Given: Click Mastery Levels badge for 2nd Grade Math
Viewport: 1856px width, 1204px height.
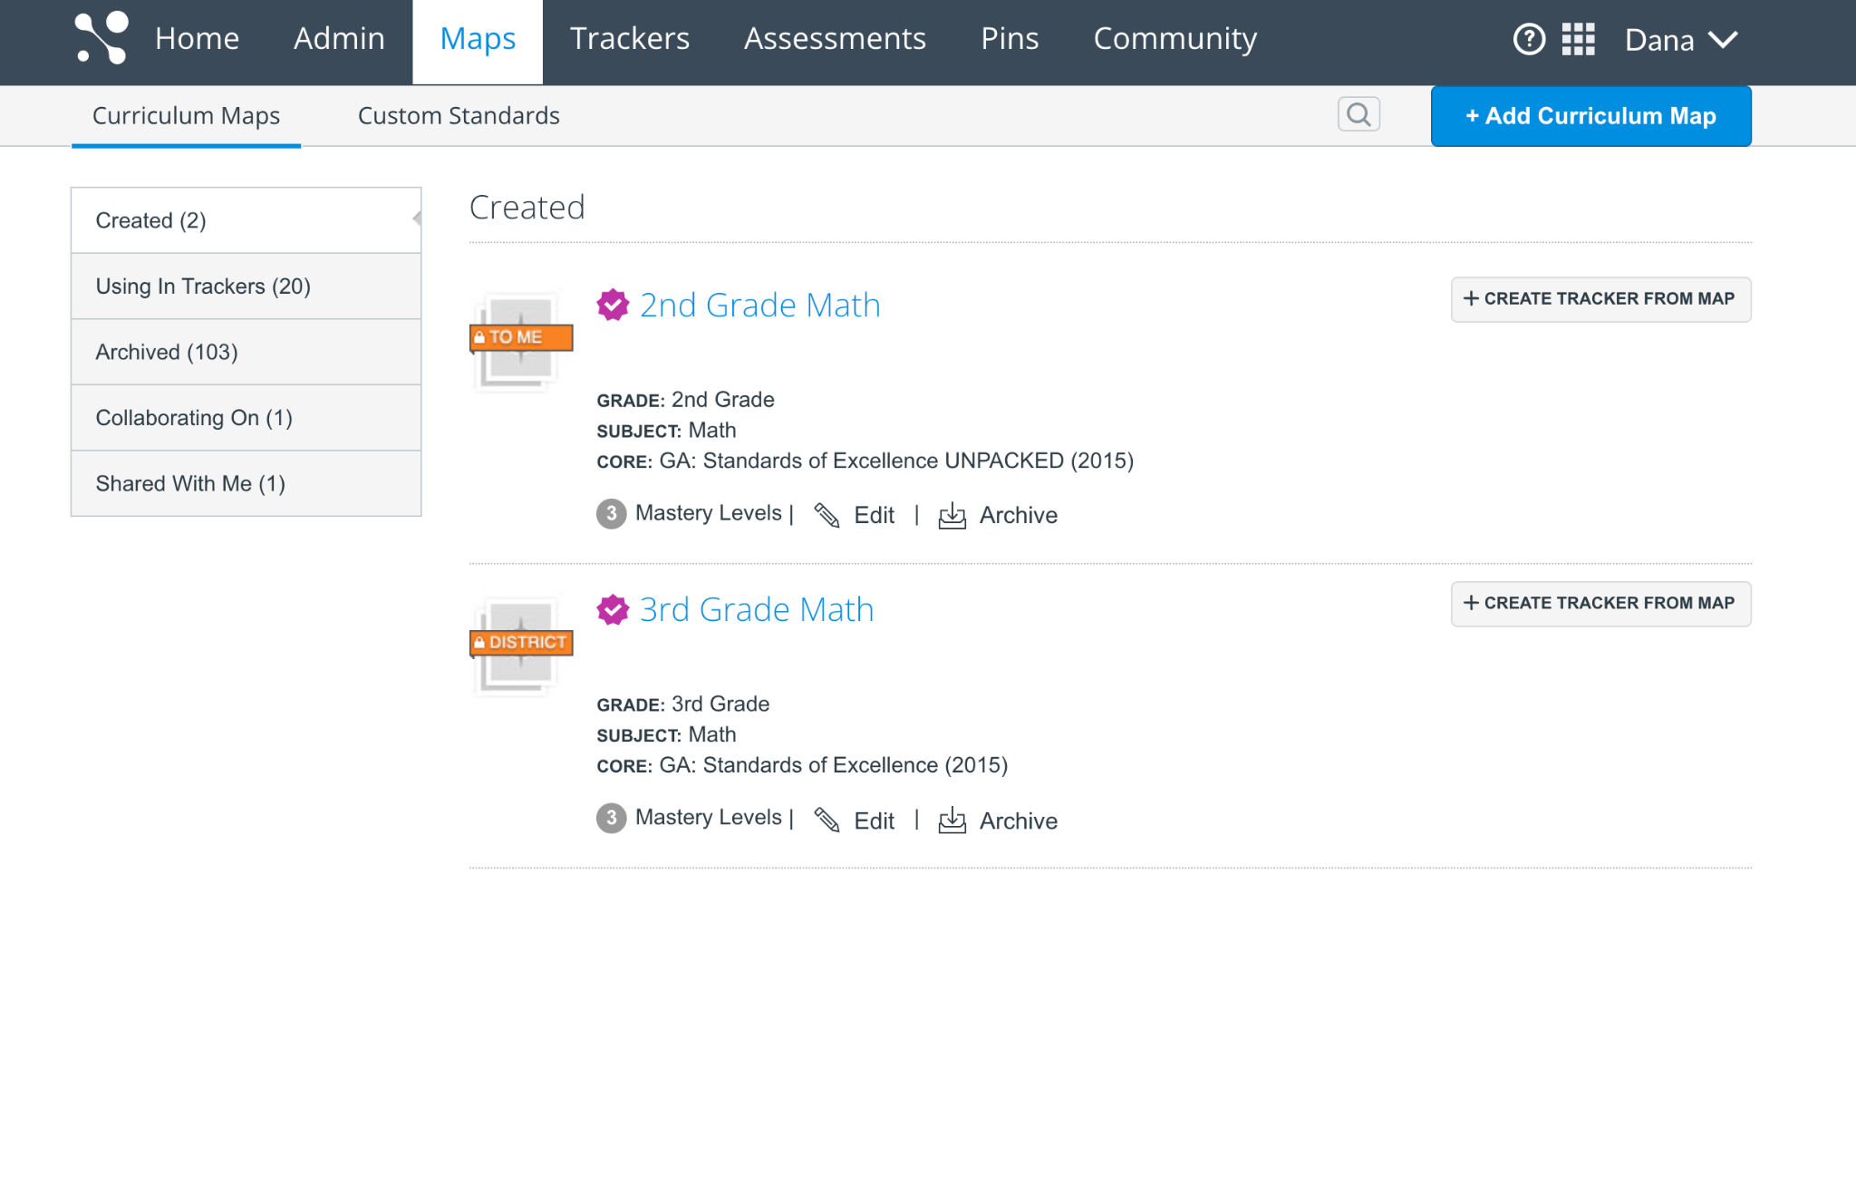Looking at the screenshot, I should tap(612, 514).
